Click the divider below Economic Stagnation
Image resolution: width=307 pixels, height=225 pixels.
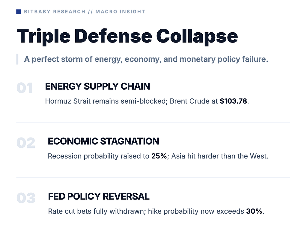tap(153, 178)
